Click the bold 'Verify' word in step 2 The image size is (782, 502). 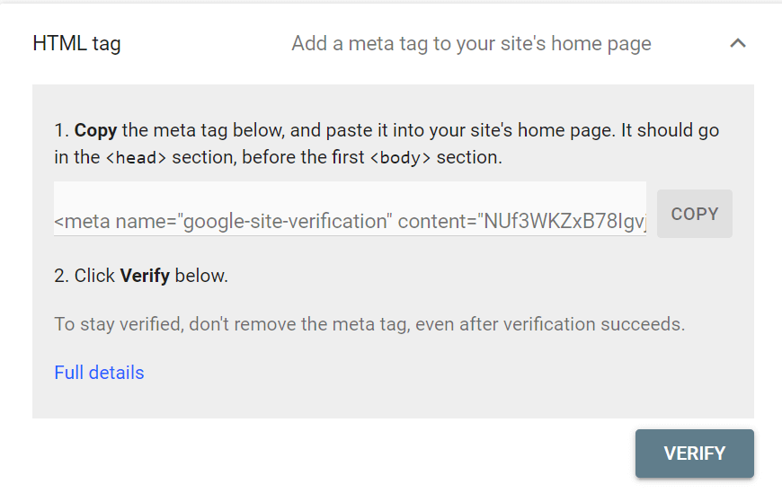point(145,276)
